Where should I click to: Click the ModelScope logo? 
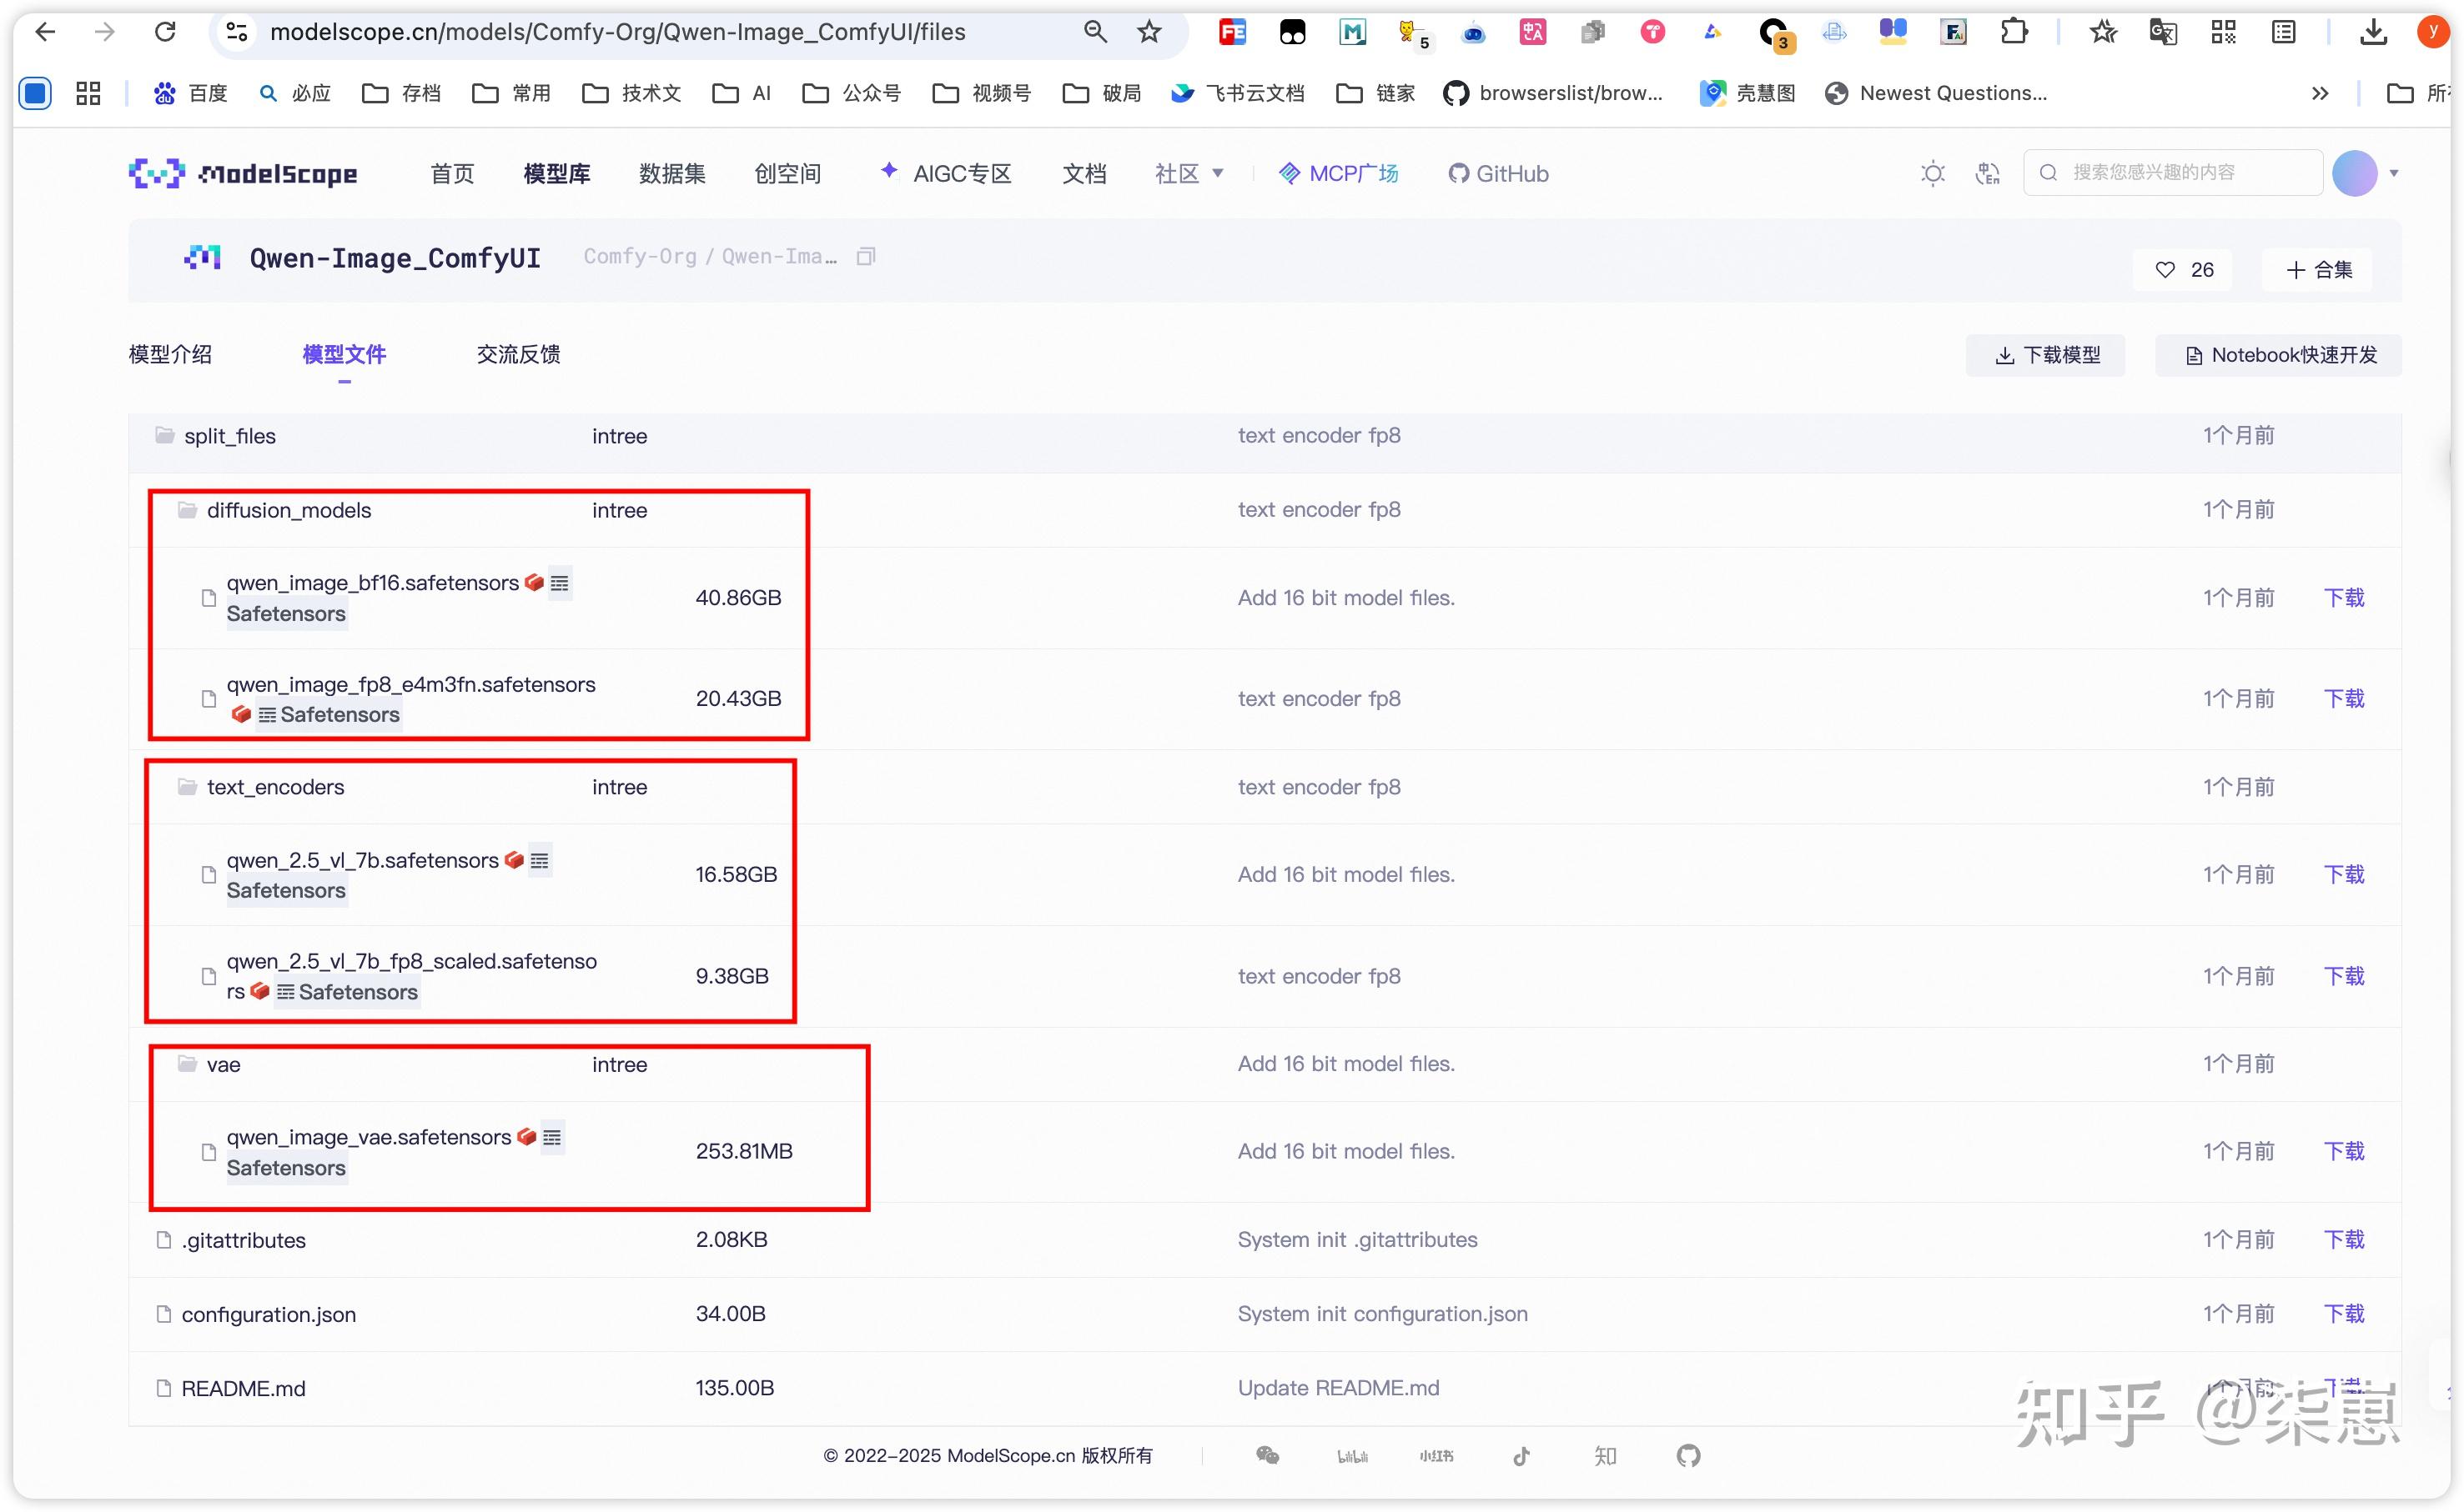[243, 174]
